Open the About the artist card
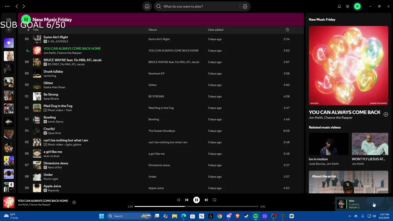 coord(348,182)
